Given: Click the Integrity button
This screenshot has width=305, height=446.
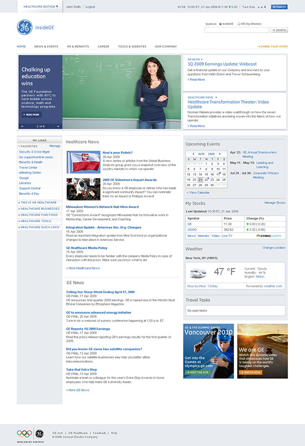Looking at the screenshot, I should [x=279, y=7].
